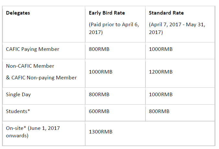
Task: Click the 600RMB students early bird price
Action: pyautogui.click(x=99, y=111)
